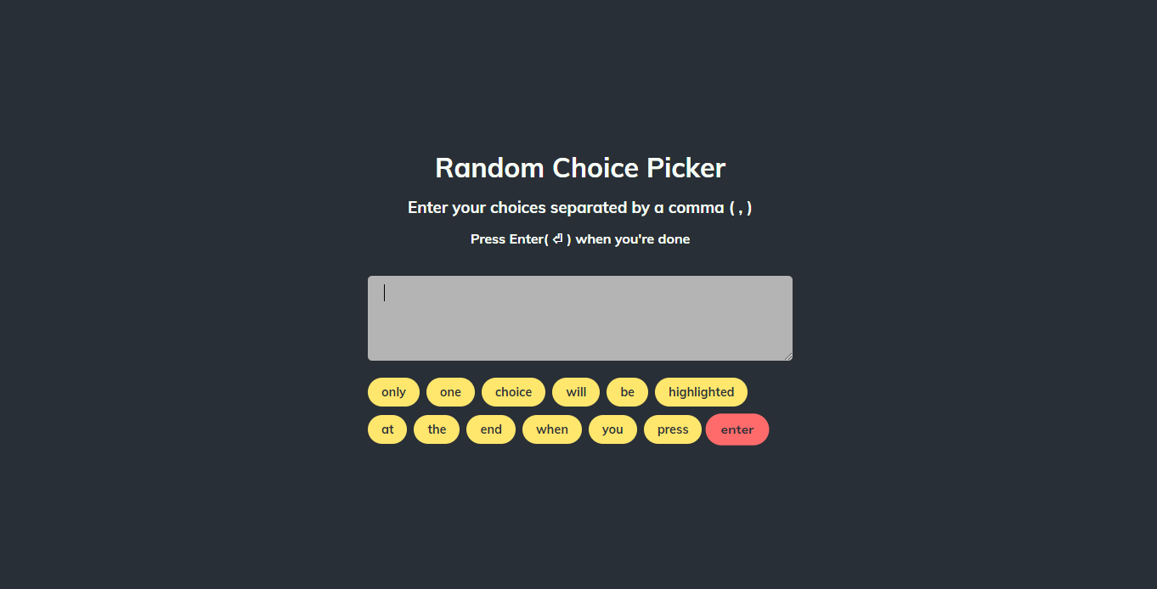The height and width of the screenshot is (589, 1157).
Task: Click the 'will' choice tag
Action: (x=576, y=391)
